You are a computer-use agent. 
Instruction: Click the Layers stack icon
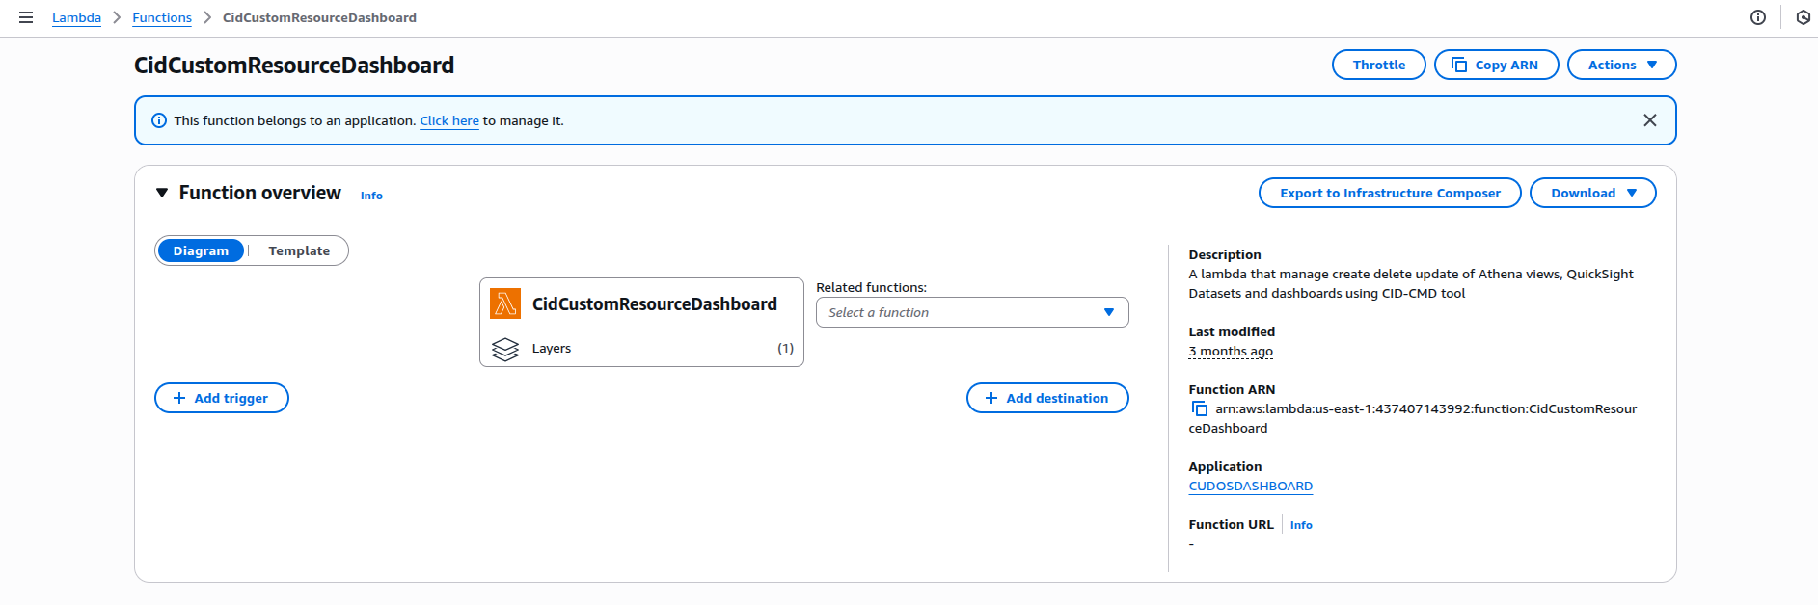pos(505,349)
